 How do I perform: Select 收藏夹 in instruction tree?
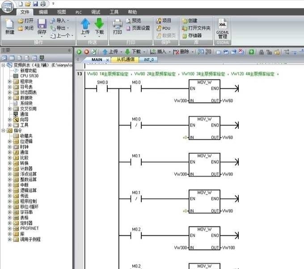click(26, 136)
